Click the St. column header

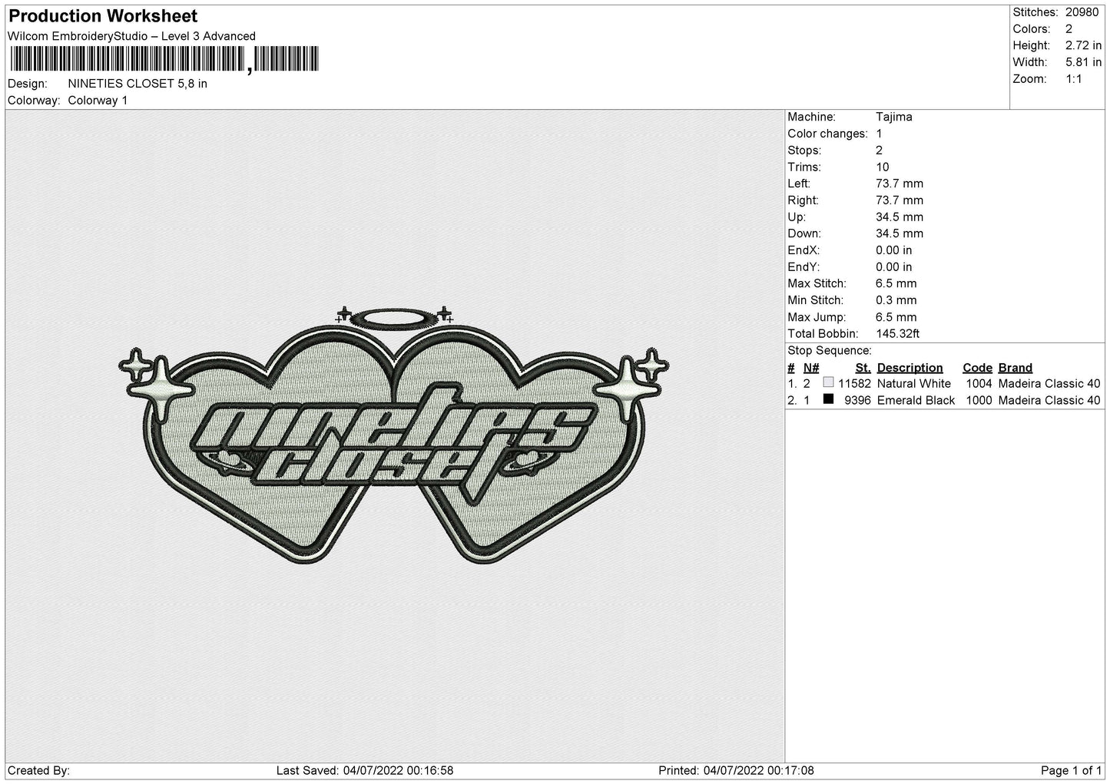click(x=863, y=367)
